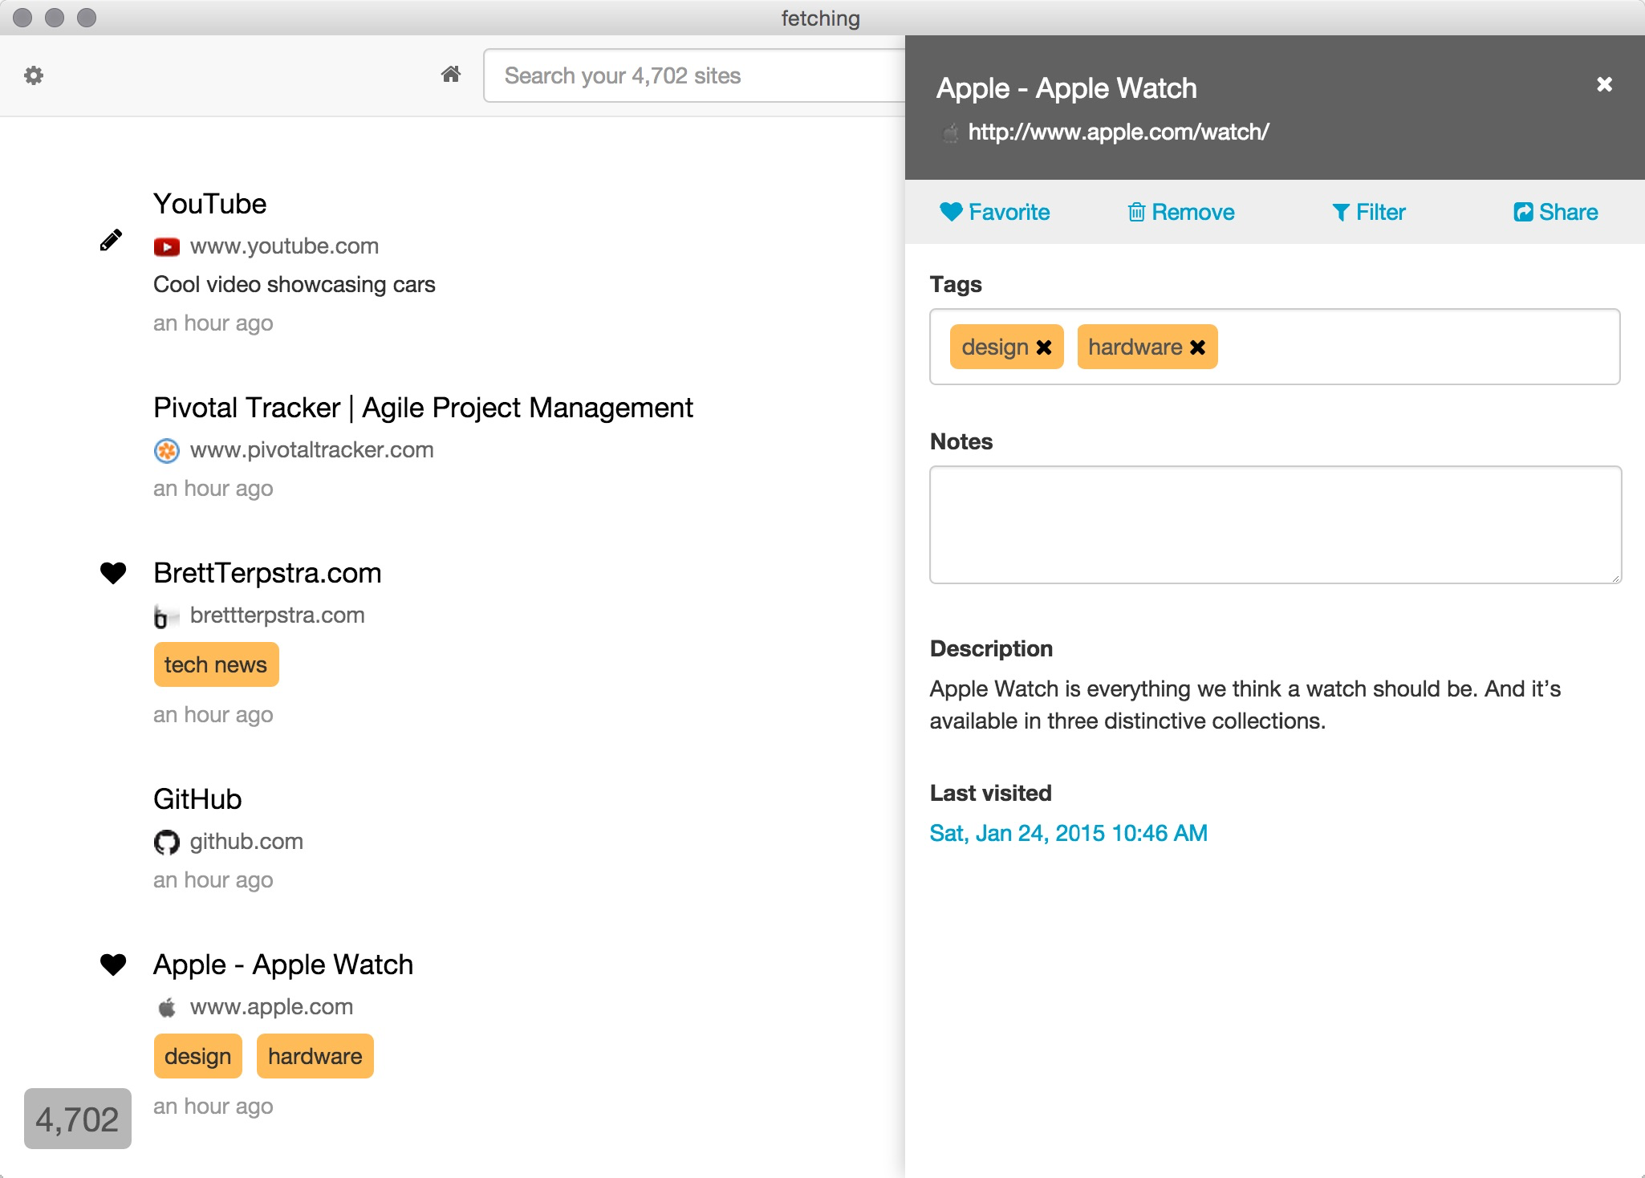Image resolution: width=1645 pixels, height=1178 pixels.
Task: Click inside the Notes text area
Action: 1274,524
